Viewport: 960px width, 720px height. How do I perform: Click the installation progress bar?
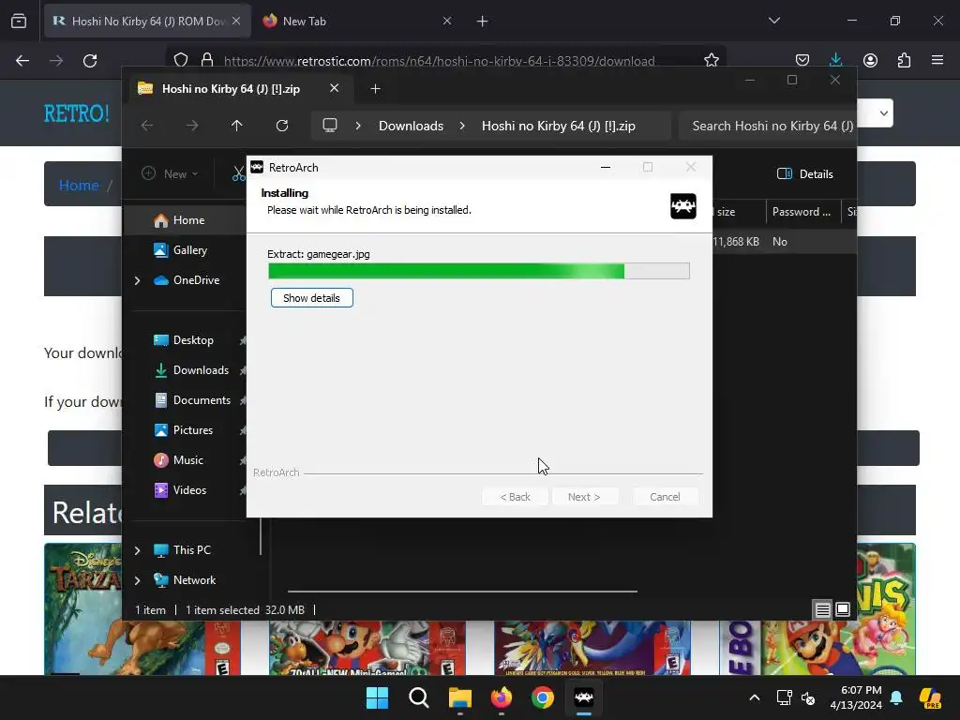(479, 271)
